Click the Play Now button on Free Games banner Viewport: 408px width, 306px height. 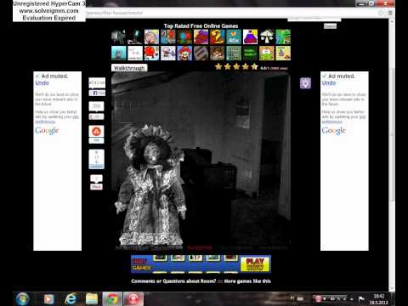click(255, 264)
